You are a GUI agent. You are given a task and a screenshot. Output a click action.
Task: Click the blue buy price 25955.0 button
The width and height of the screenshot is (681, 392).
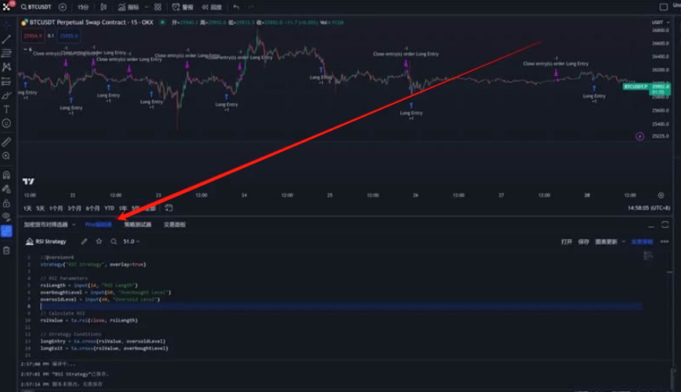click(69, 36)
